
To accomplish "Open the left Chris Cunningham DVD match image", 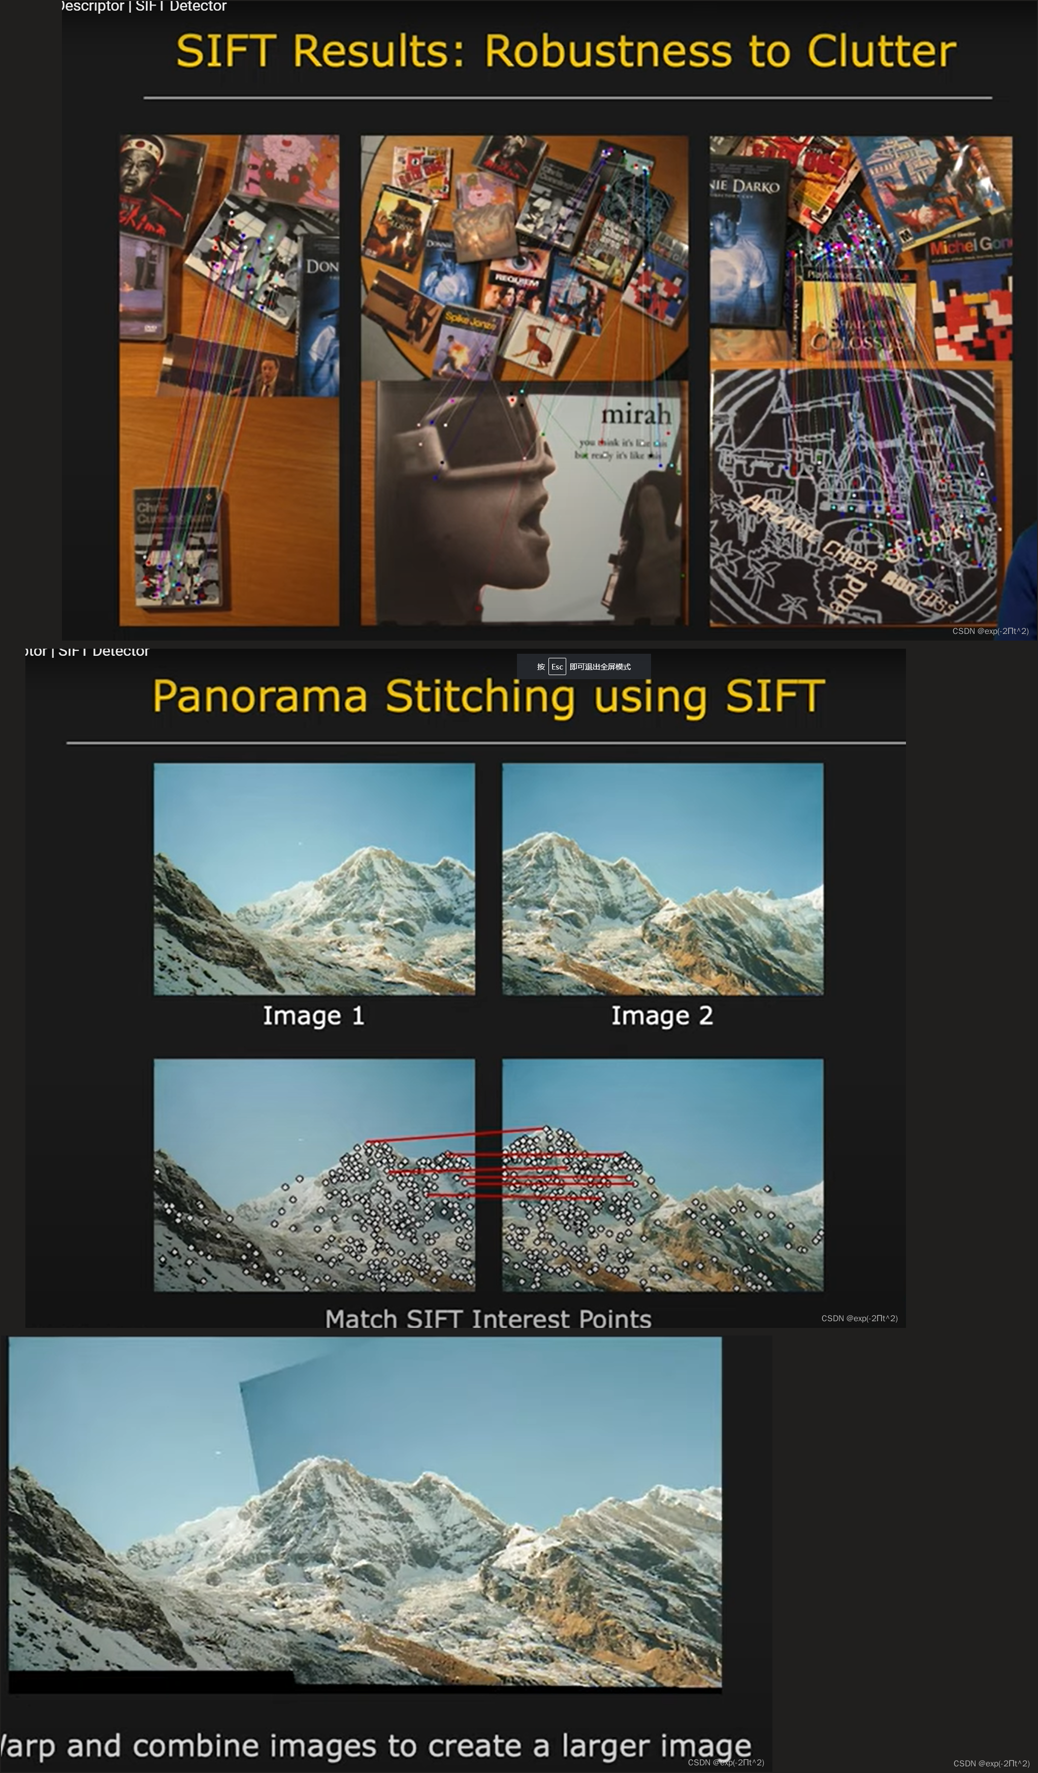I will click(230, 380).
